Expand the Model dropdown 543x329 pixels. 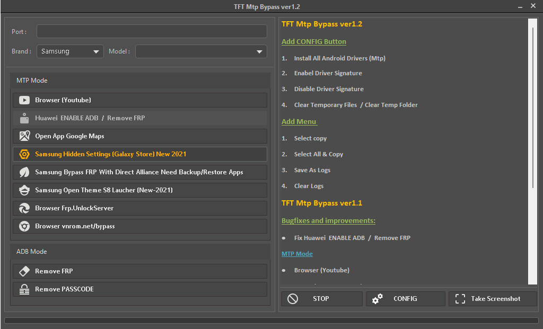[199, 51]
